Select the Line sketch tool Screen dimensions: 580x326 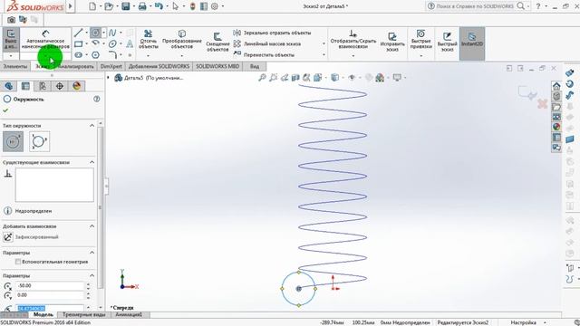click(x=78, y=33)
